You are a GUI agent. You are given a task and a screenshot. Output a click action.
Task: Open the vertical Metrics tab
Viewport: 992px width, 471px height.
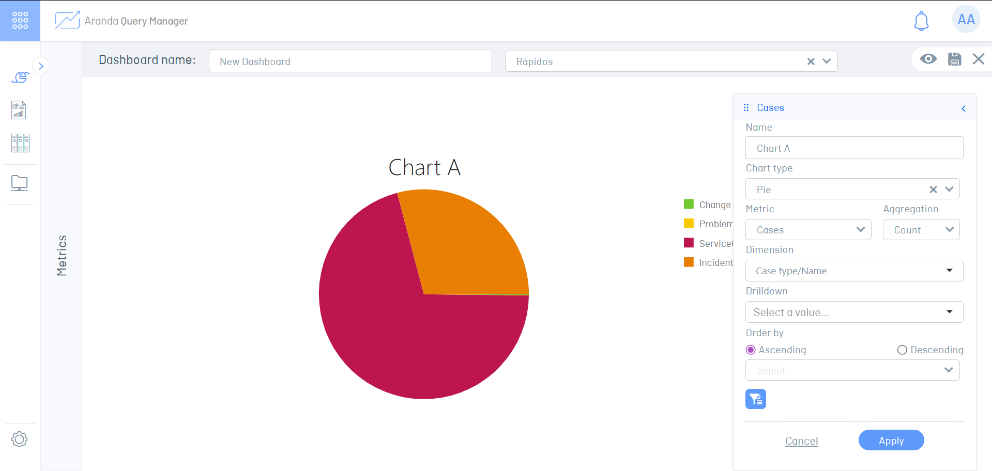click(x=62, y=256)
